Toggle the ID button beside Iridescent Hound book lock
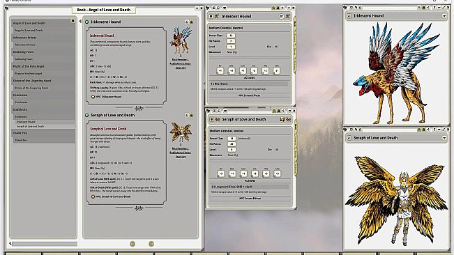The height and width of the screenshot is (255, 454). [187, 22]
